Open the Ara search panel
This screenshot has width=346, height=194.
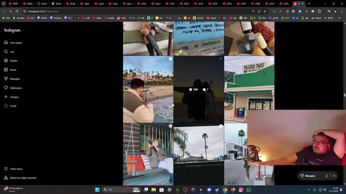click(9, 52)
